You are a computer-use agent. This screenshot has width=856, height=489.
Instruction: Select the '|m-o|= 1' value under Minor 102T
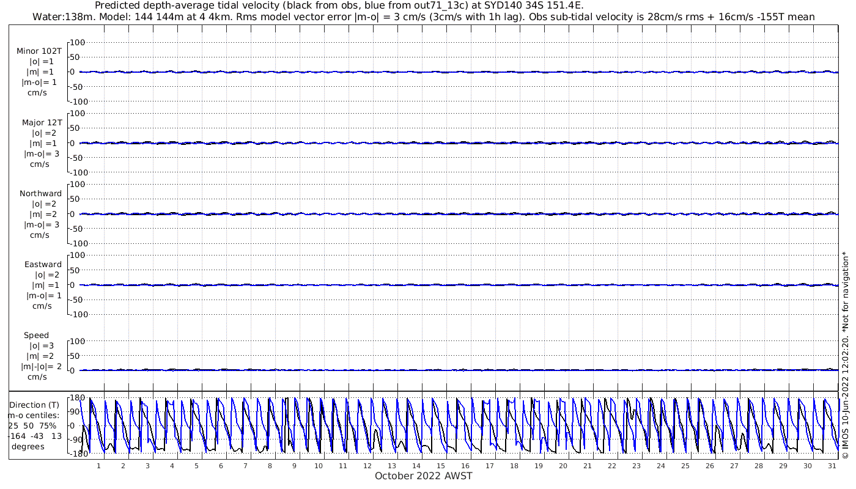coord(40,83)
